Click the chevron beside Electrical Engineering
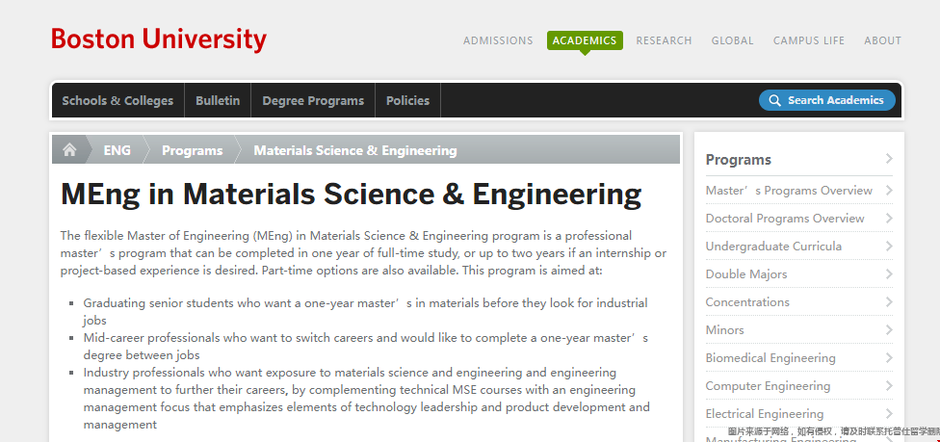 [x=888, y=414]
